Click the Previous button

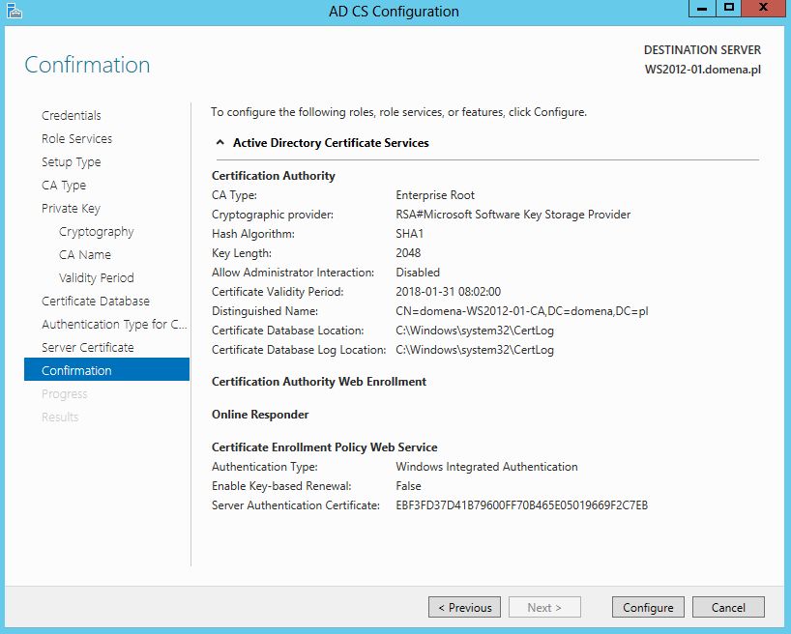[x=464, y=607]
